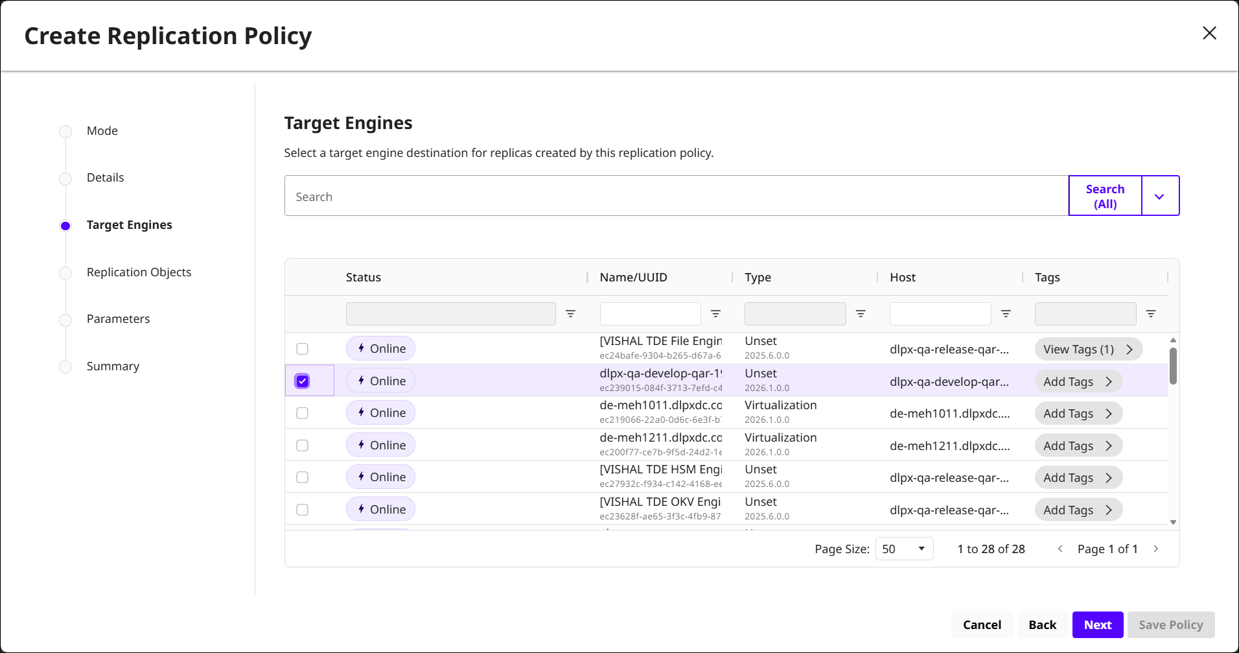The height and width of the screenshot is (653, 1239).
Task: Uncheck the dlpx-qa-develop-qar engine row
Action: [x=302, y=381]
